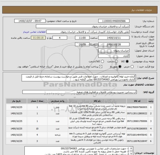The image size is (160, 155).
Task: Select the کالا radio button
Action: (127, 61)
